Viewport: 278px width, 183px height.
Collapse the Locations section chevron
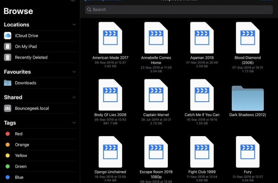[74, 25]
